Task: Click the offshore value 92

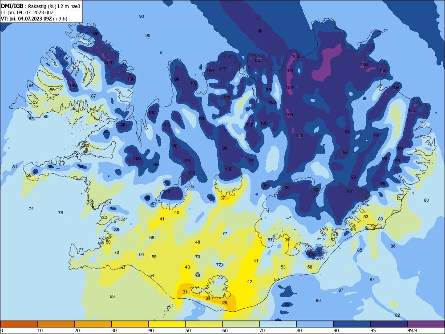Action: click(x=287, y=305)
